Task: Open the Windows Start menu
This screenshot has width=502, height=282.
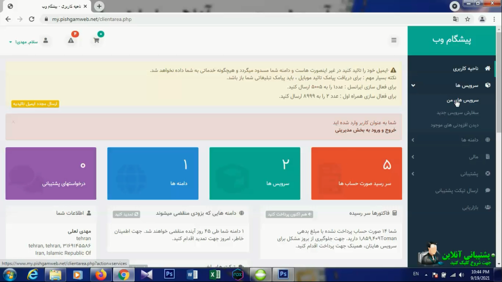Action: tap(10, 274)
